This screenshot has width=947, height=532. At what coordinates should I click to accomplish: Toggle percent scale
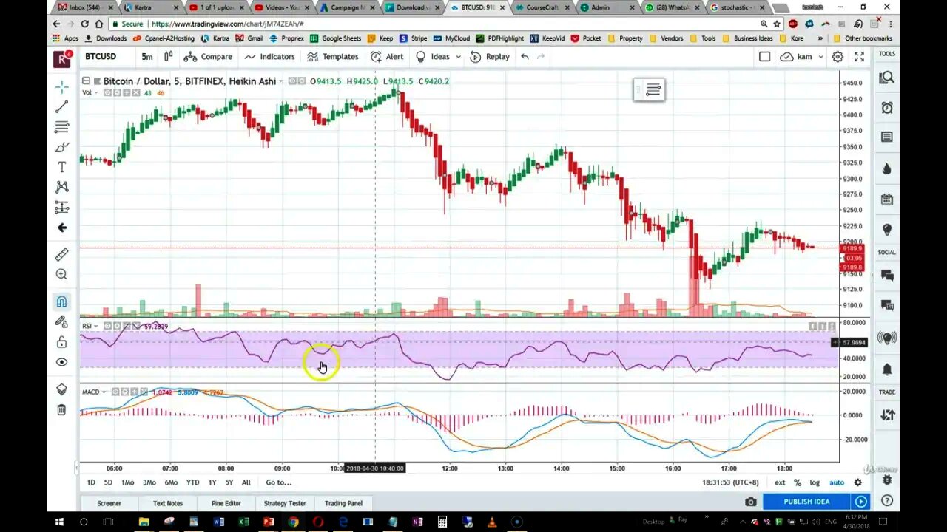[798, 482]
